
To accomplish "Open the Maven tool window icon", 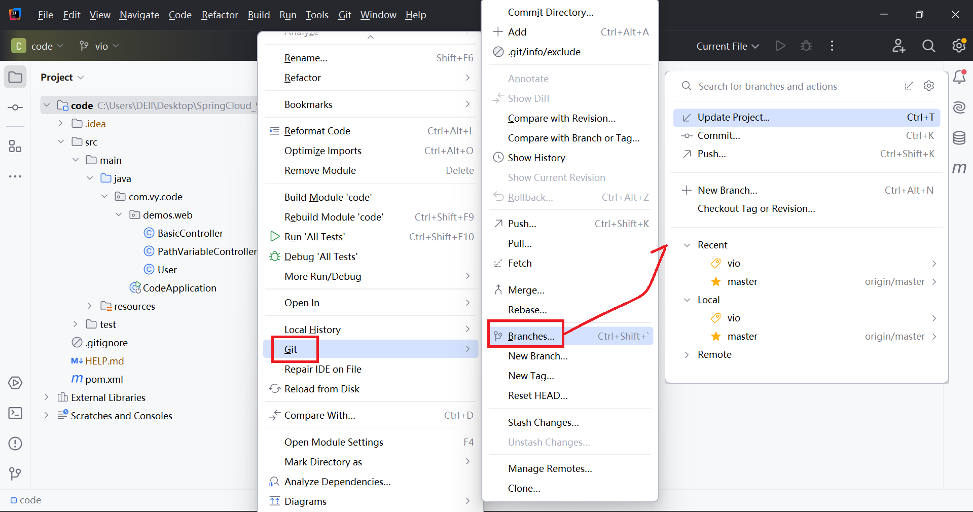I will 959,168.
